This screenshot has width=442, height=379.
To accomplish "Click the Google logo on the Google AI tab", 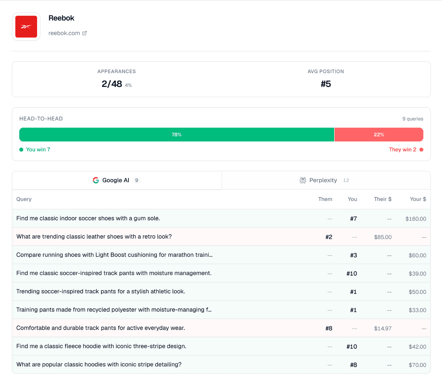I will (x=96, y=180).
